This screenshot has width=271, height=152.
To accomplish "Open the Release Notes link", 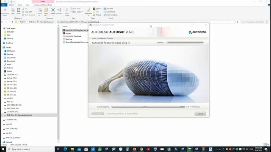I will [133, 114].
